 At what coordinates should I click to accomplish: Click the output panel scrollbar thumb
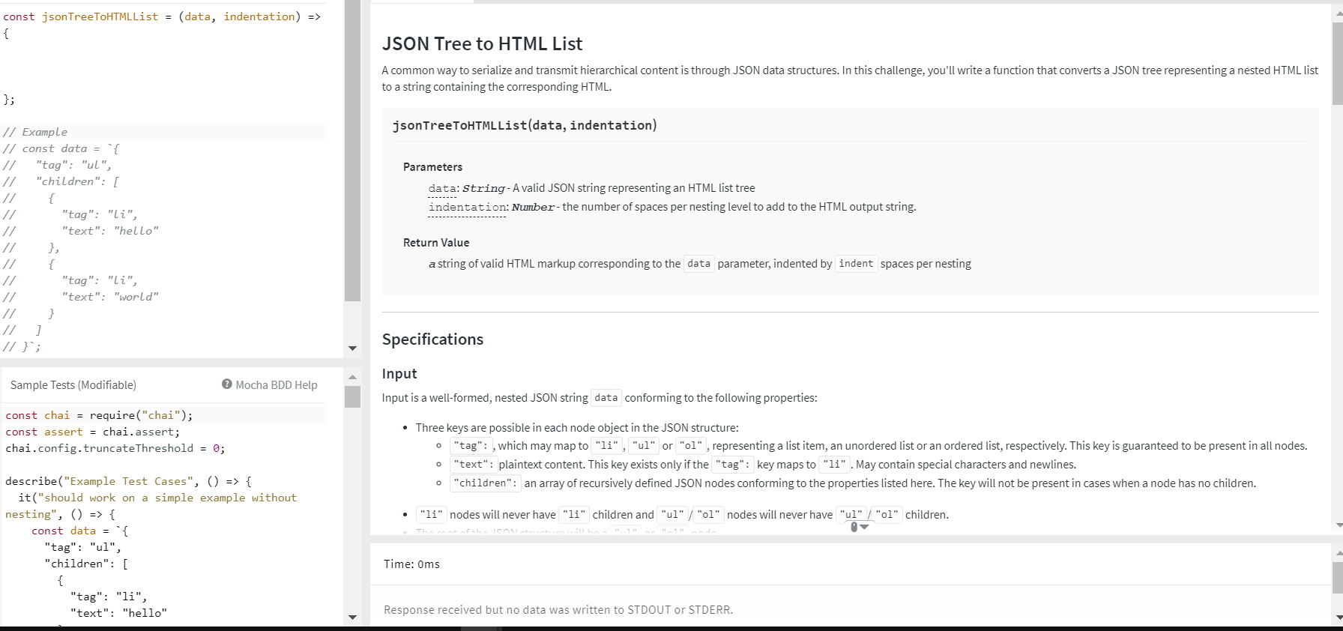click(1337, 577)
